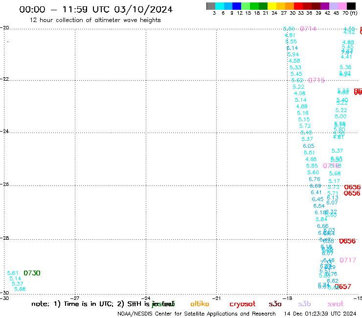Click the pink time stamp 0714

(308, 29)
